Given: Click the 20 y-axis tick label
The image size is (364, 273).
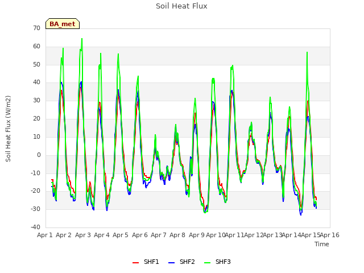Looking at the screenshot, I should (36, 119).
